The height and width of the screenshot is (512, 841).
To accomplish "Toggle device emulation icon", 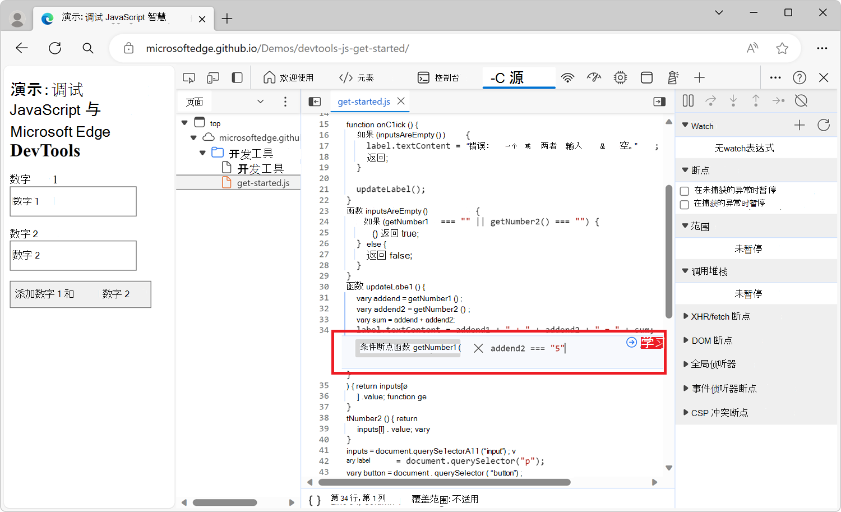I will pos(213,78).
